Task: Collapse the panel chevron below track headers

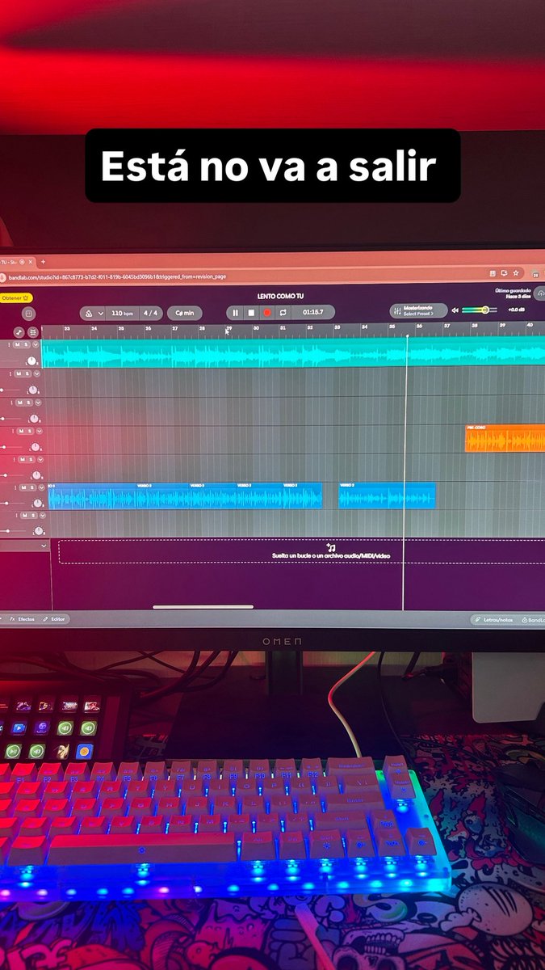Action: [44, 546]
